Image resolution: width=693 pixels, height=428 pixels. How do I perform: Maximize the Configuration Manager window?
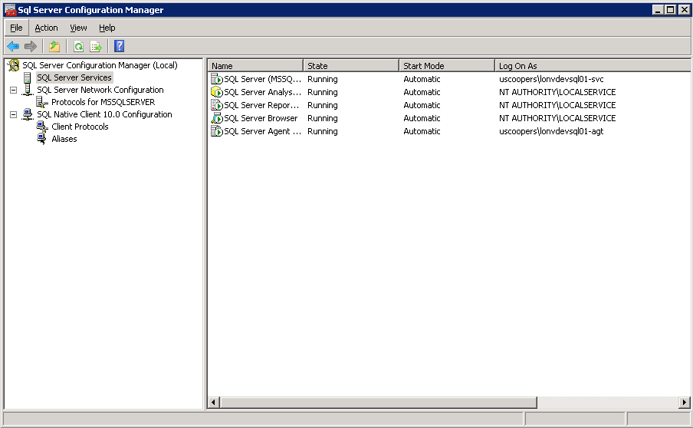pos(671,10)
